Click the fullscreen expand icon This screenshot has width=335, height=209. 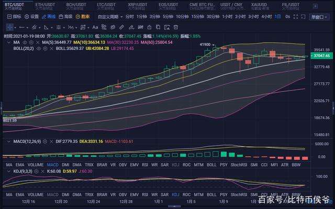click(x=295, y=17)
